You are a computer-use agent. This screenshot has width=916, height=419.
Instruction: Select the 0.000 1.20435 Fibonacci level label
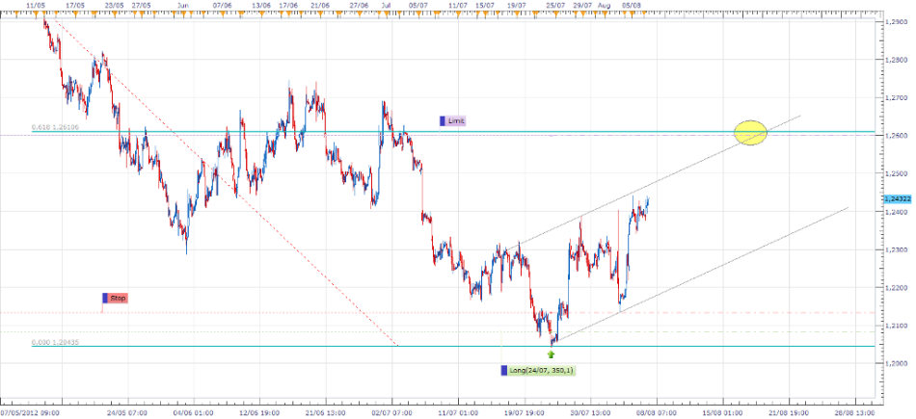pyautogui.click(x=53, y=342)
